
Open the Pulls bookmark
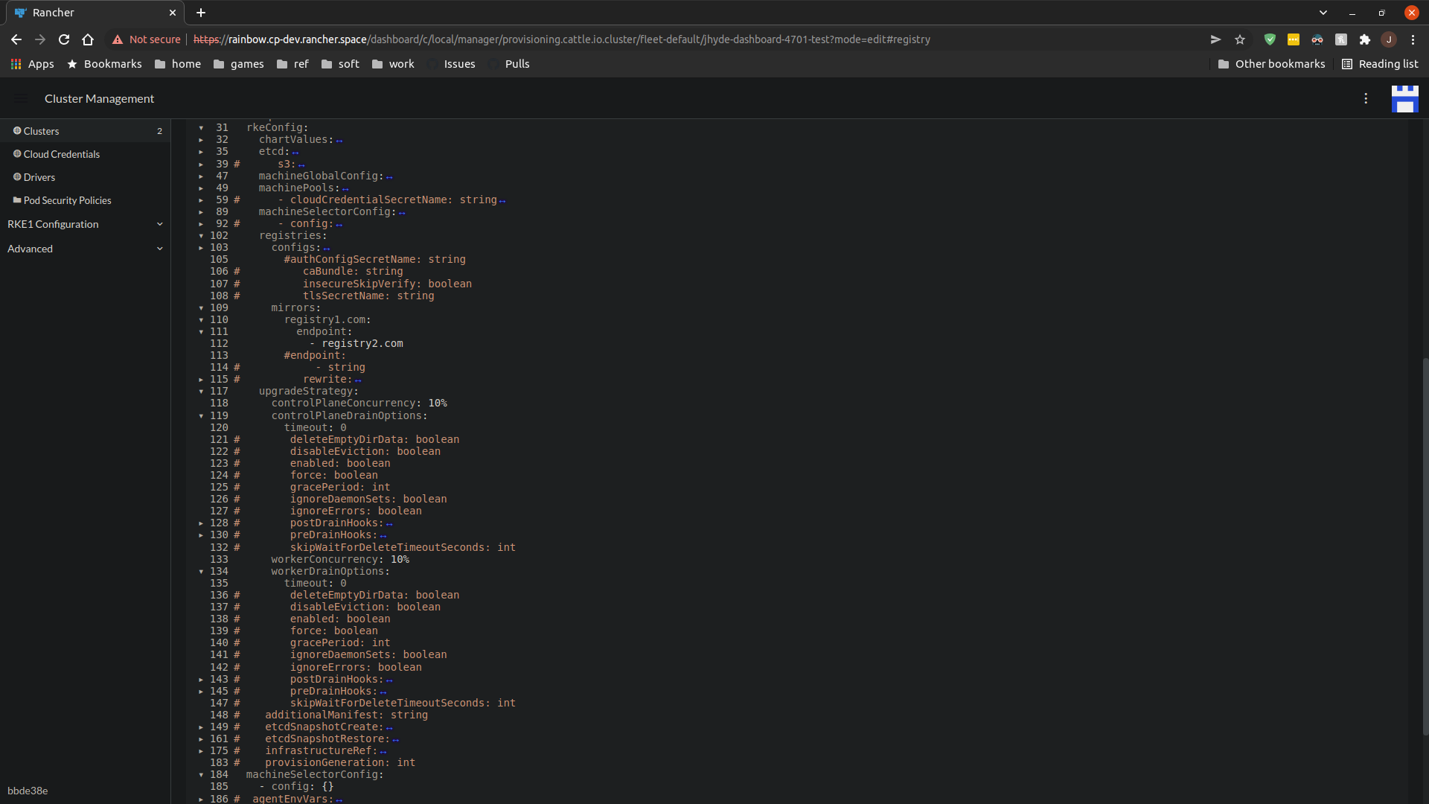pyautogui.click(x=517, y=64)
